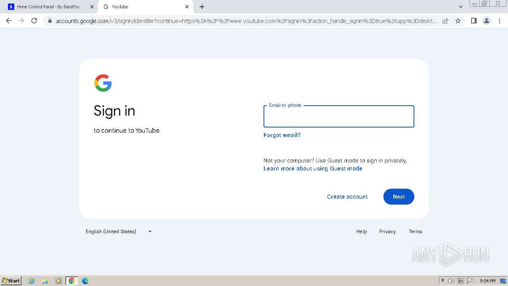
Task: Expand the tab search chevron
Action: pos(461,7)
